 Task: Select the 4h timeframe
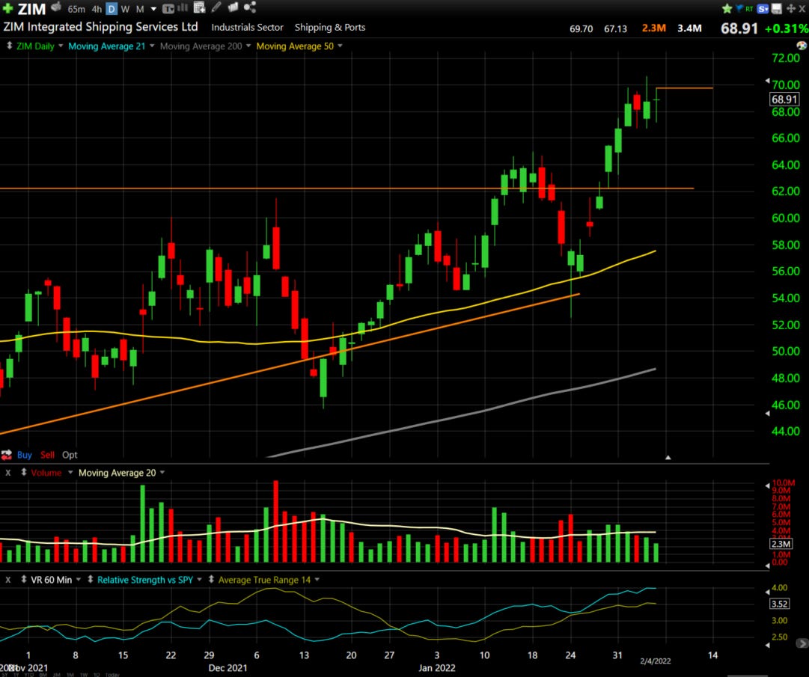(x=97, y=9)
